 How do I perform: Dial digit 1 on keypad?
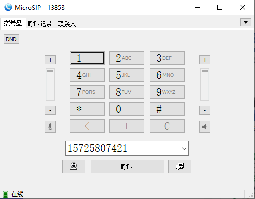pyautogui.click(x=87, y=58)
